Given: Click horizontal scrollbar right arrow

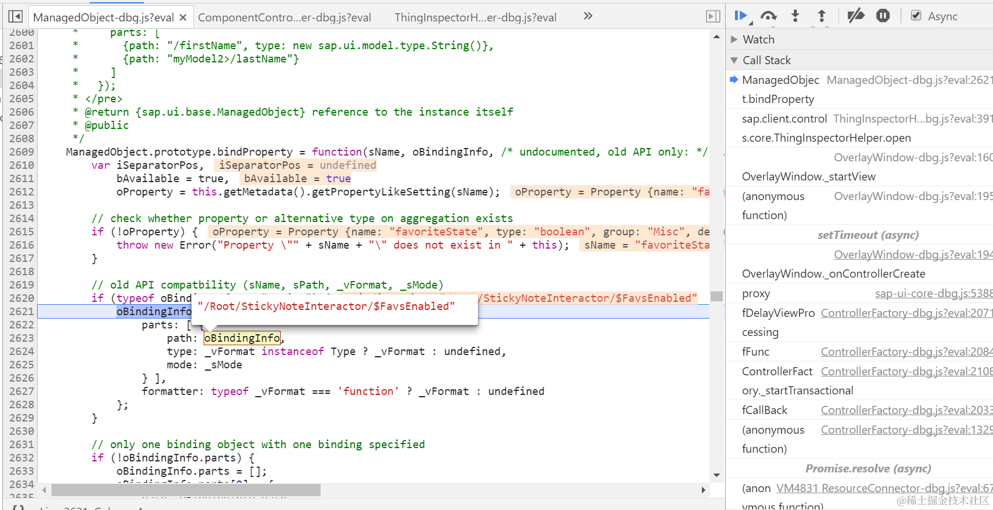Looking at the screenshot, I should click(703, 490).
